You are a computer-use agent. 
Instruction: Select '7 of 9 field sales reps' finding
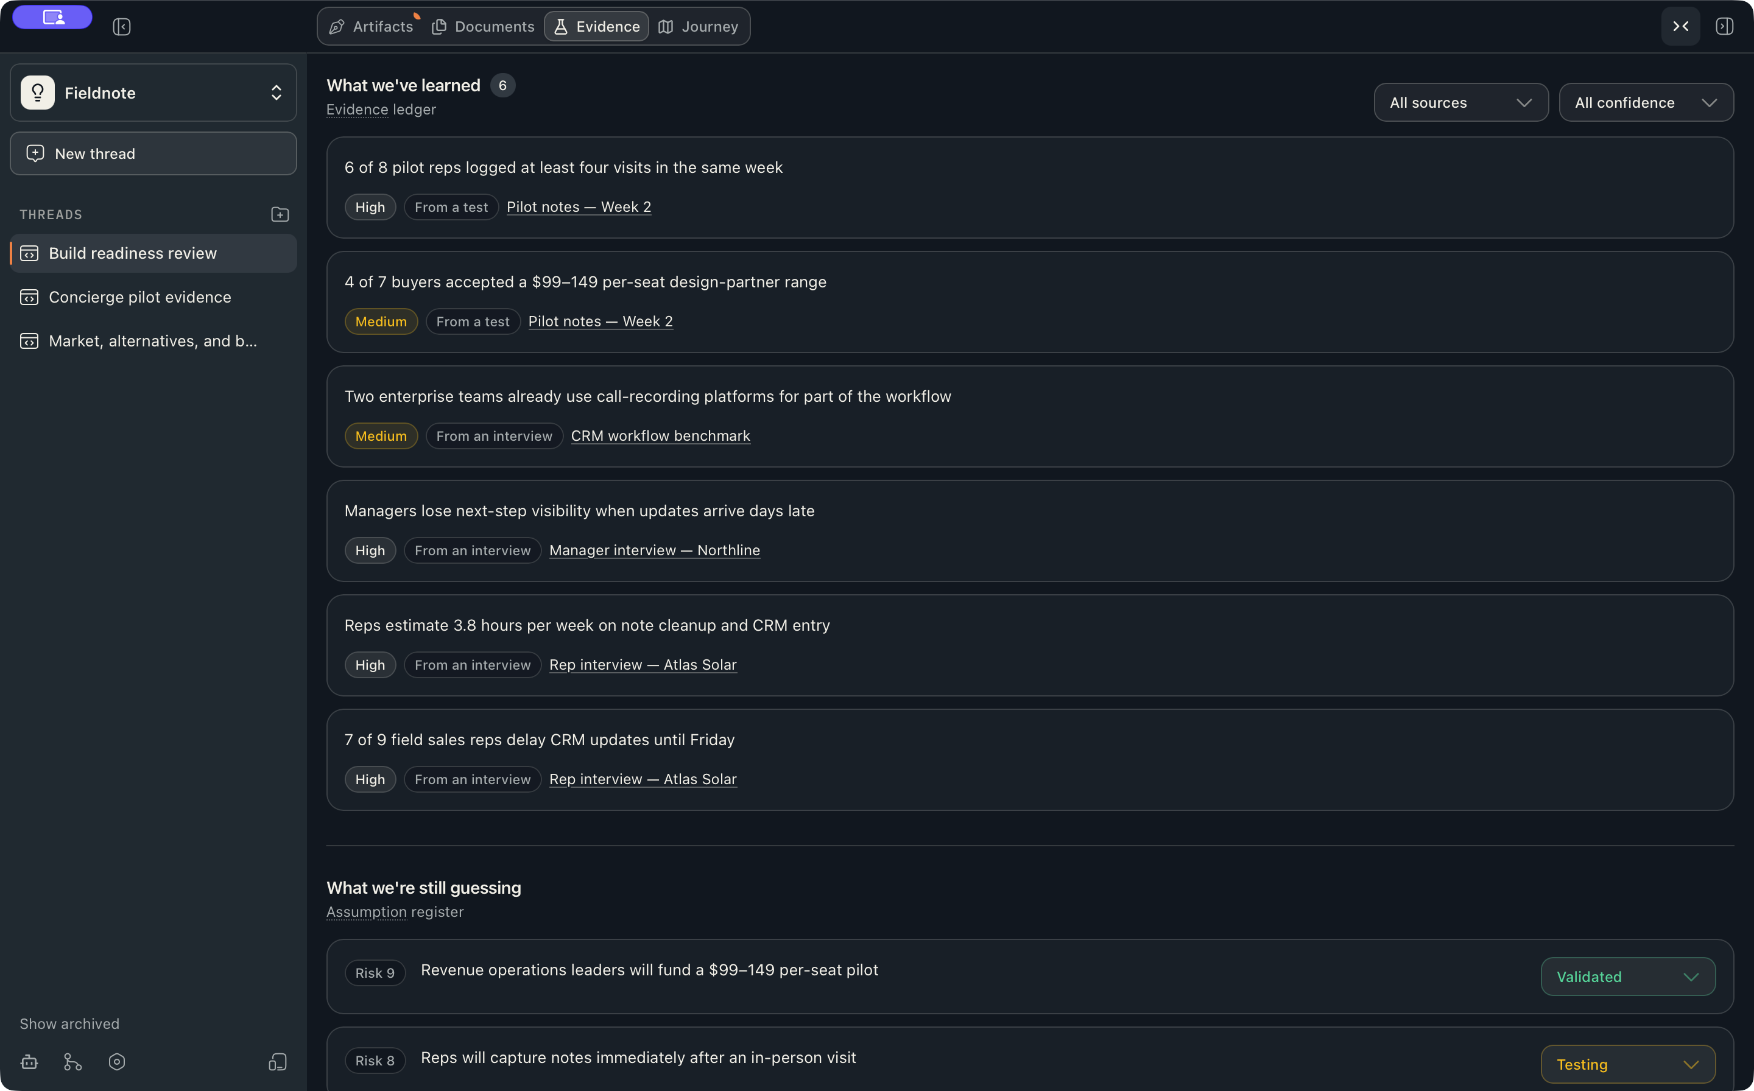tap(1029, 760)
